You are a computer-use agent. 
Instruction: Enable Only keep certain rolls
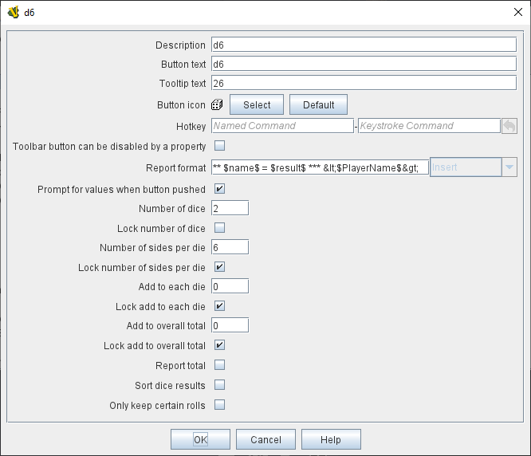tap(219, 405)
